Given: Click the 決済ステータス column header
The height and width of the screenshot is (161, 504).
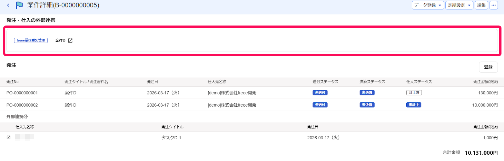Looking at the screenshot, I should coord(372,82).
